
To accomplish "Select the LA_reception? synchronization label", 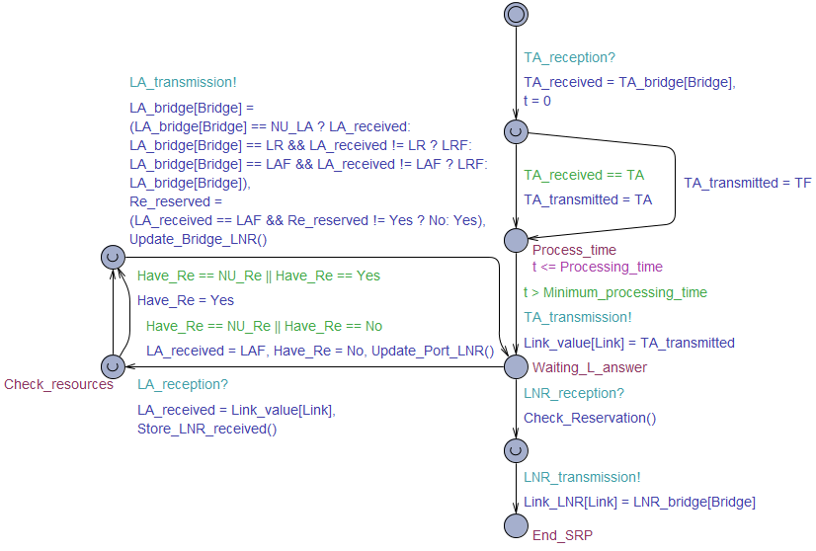I will tap(183, 384).
